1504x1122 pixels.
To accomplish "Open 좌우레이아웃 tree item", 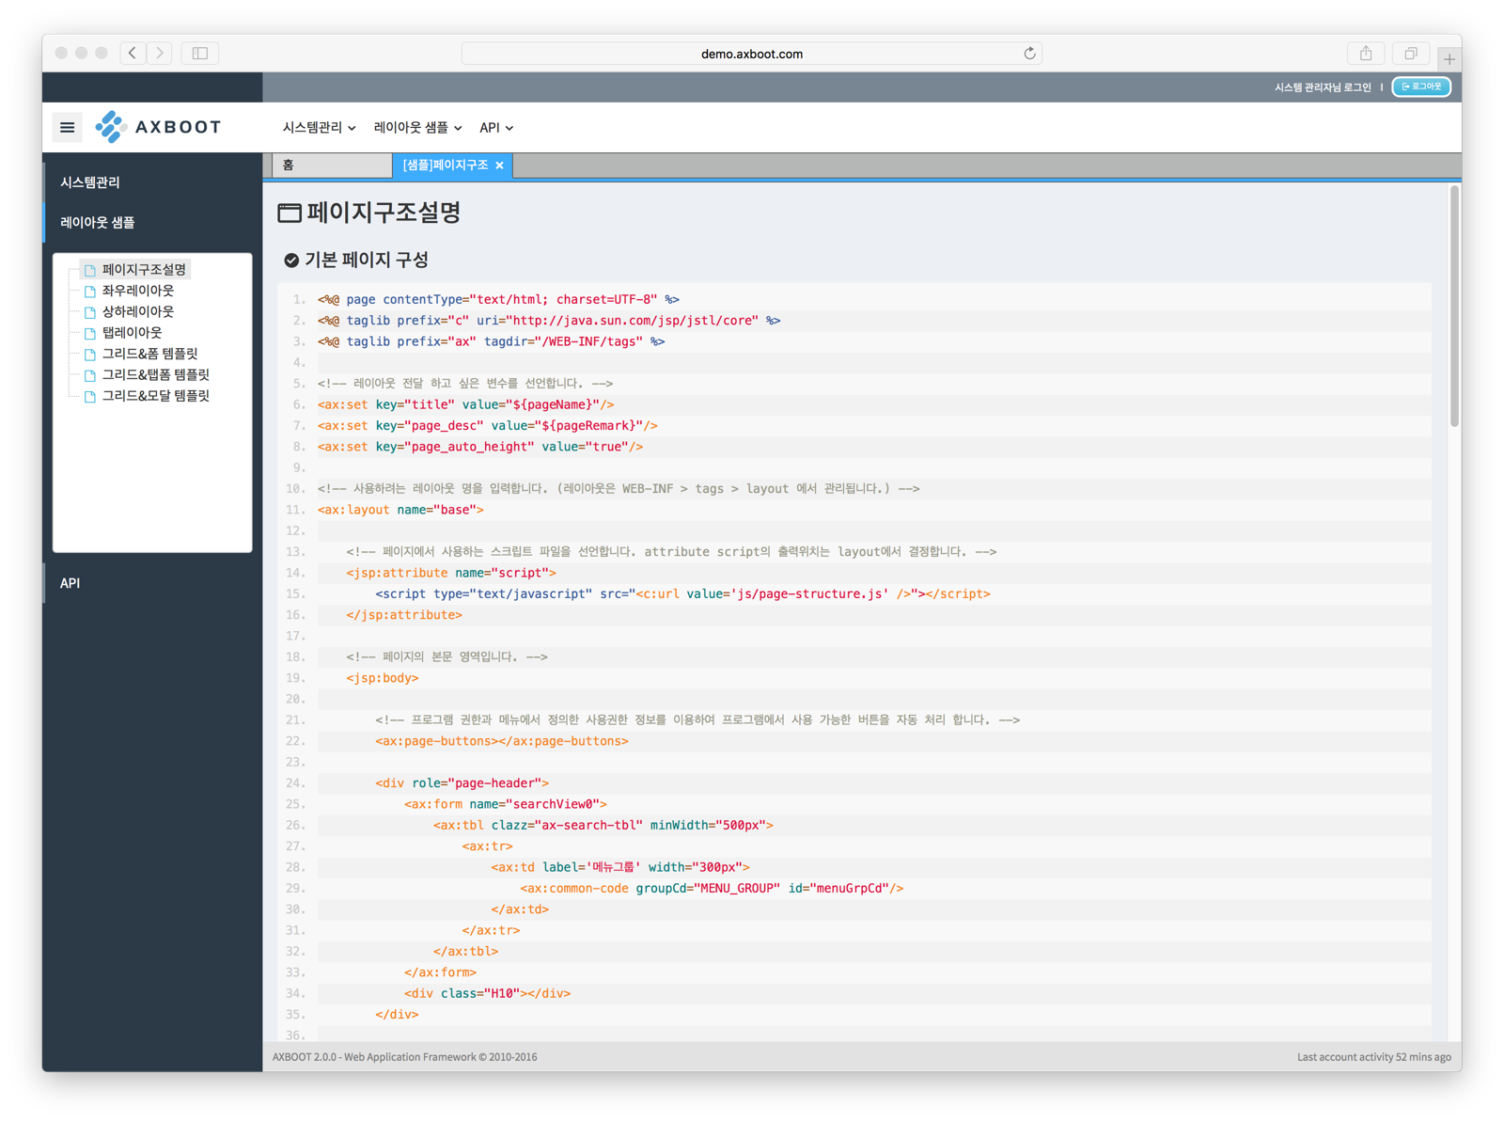I will click(138, 292).
